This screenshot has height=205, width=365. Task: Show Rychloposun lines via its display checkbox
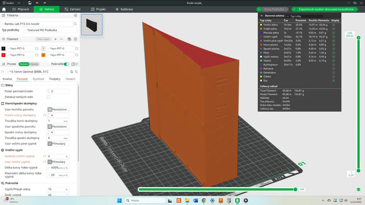coord(334,65)
